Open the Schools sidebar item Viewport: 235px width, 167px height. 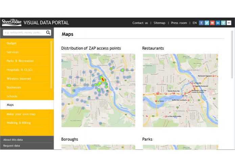click(x=12, y=96)
